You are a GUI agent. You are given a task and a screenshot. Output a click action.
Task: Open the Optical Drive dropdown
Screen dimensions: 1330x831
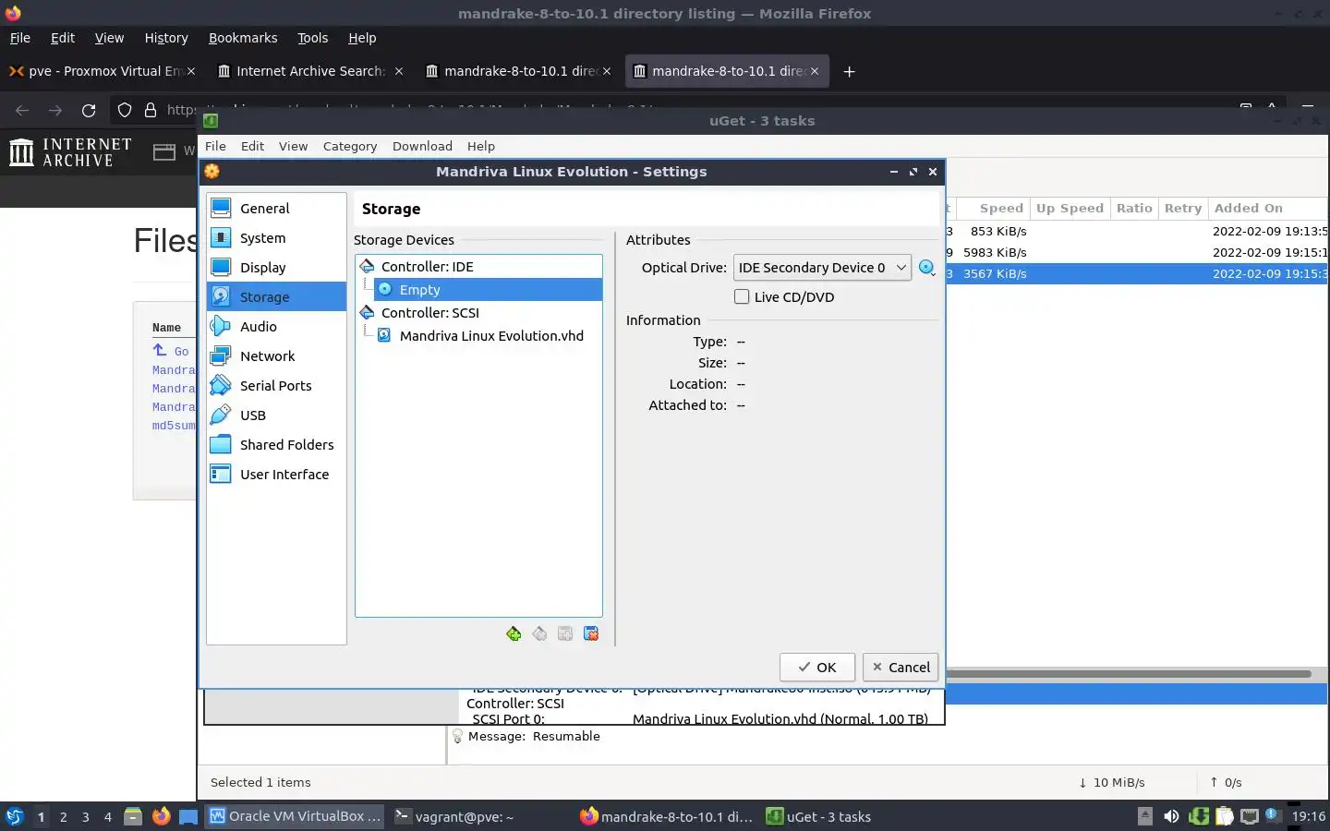[822, 268]
